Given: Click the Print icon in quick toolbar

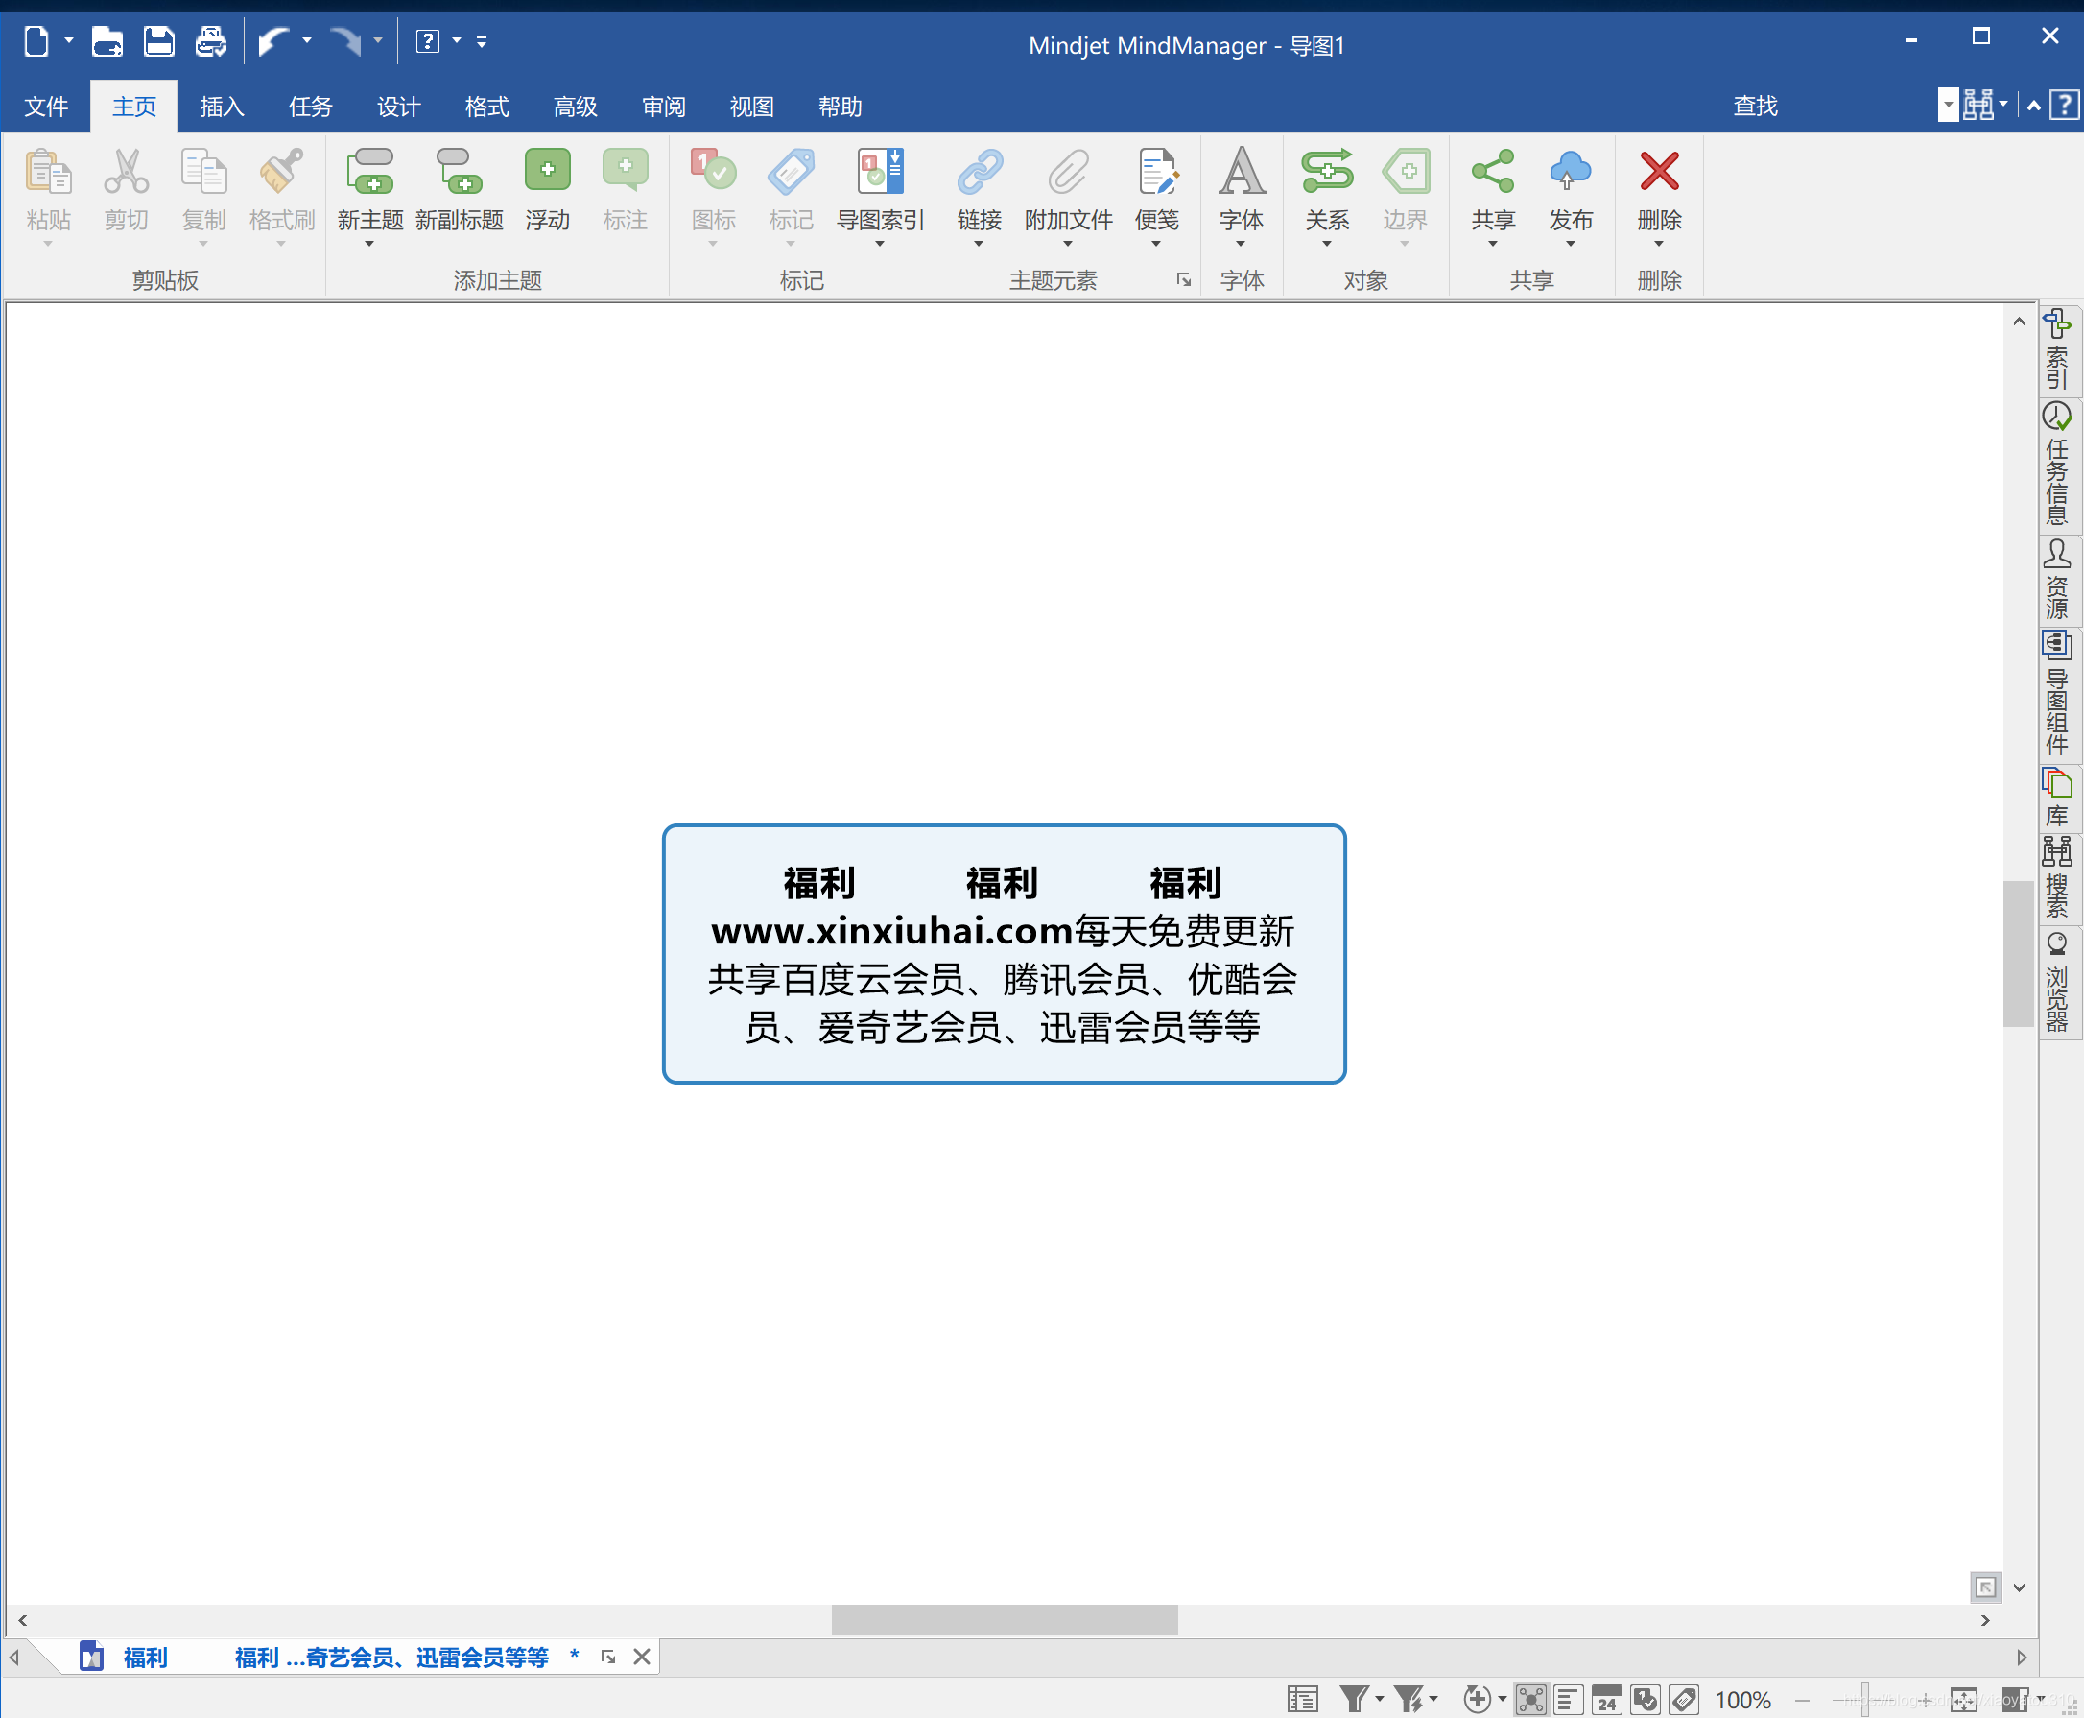Looking at the screenshot, I should (211, 41).
